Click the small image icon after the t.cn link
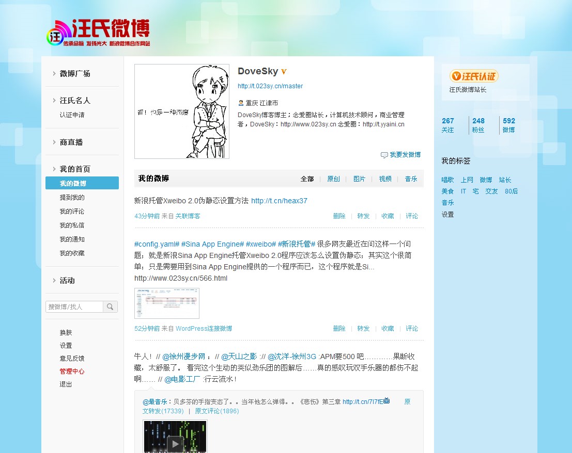 click(386, 400)
